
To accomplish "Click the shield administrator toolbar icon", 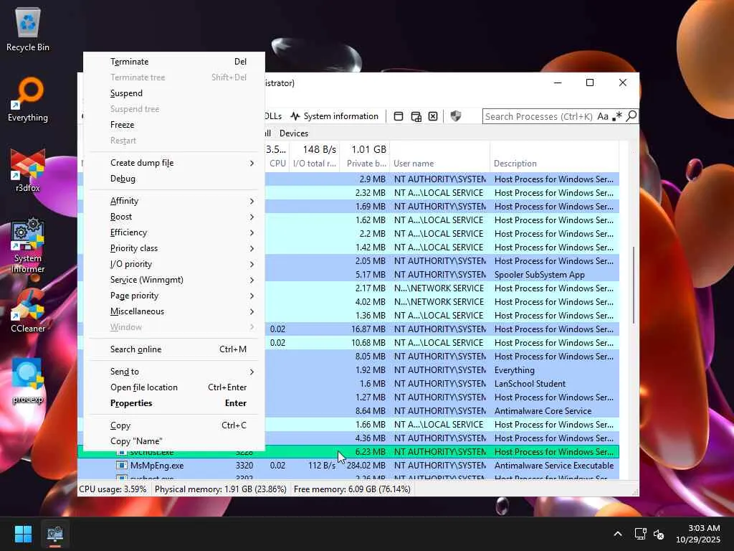I will coord(455,116).
